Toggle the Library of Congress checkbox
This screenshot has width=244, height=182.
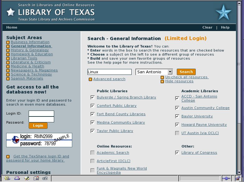tap(177, 153)
